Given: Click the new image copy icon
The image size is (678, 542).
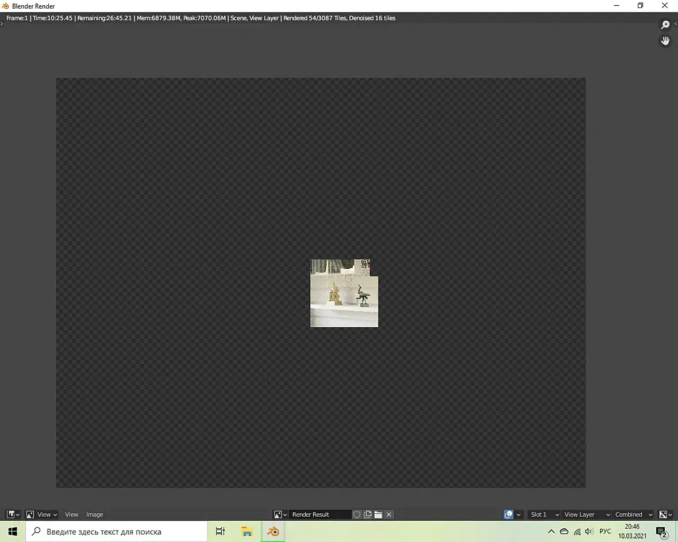Looking at the screenshot, I should (x=368, y=514).
